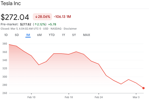Click the $272.04 price figure
The width and height of the screenshot is (149, 101).
point(15,17)
